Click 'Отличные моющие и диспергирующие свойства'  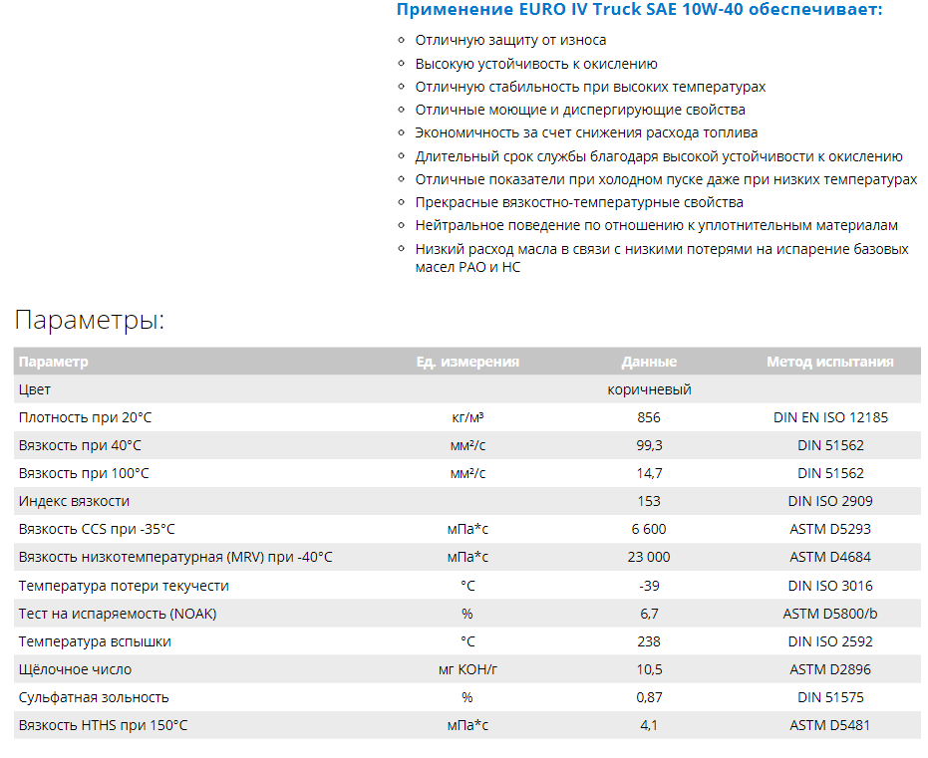[580, 110]
